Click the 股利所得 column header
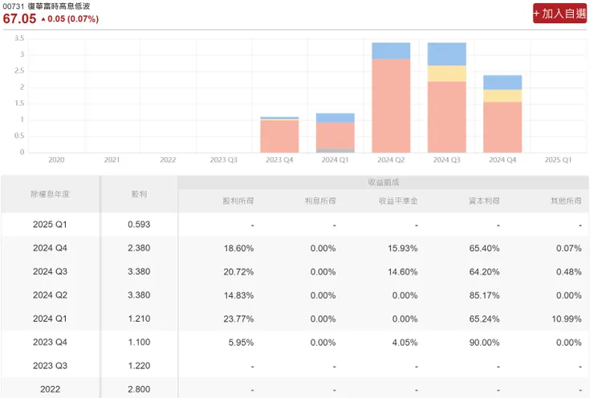This screenshot has width=594, height=398. (238, 201)
